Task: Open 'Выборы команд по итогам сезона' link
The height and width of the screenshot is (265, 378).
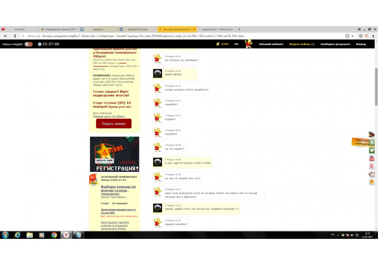Action: (x=118, y=190)
